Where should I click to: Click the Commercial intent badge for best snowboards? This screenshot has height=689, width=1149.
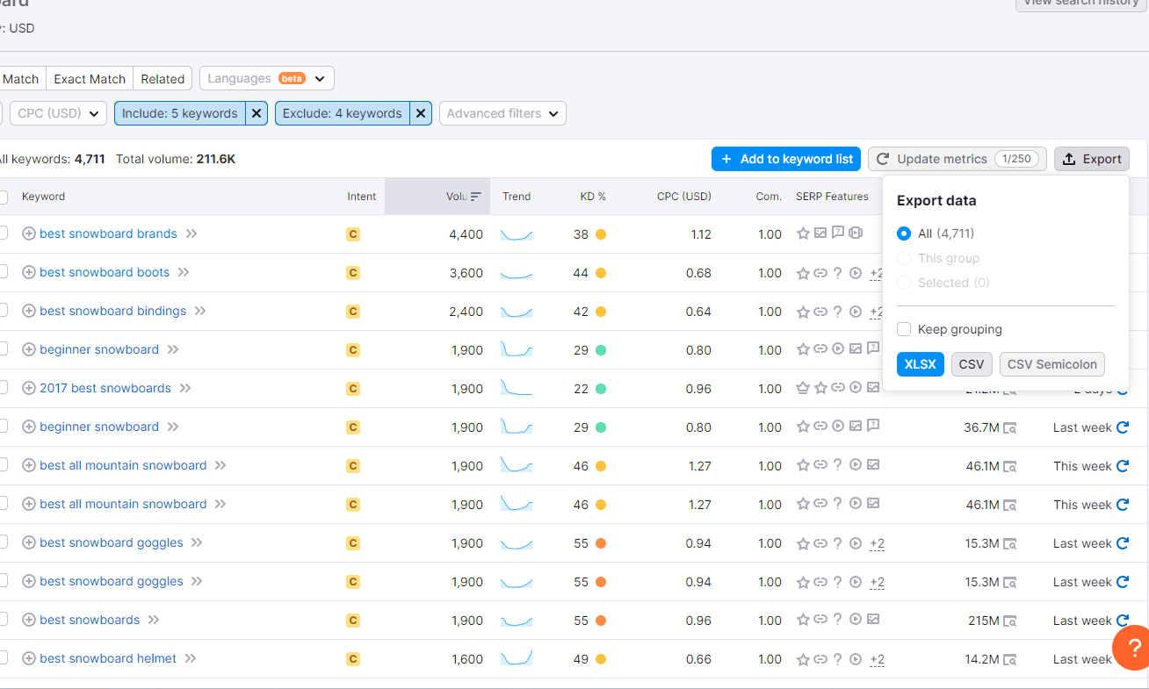[x=352, y=620]
